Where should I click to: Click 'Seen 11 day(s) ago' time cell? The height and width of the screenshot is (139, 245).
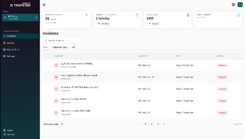point(185,65)
